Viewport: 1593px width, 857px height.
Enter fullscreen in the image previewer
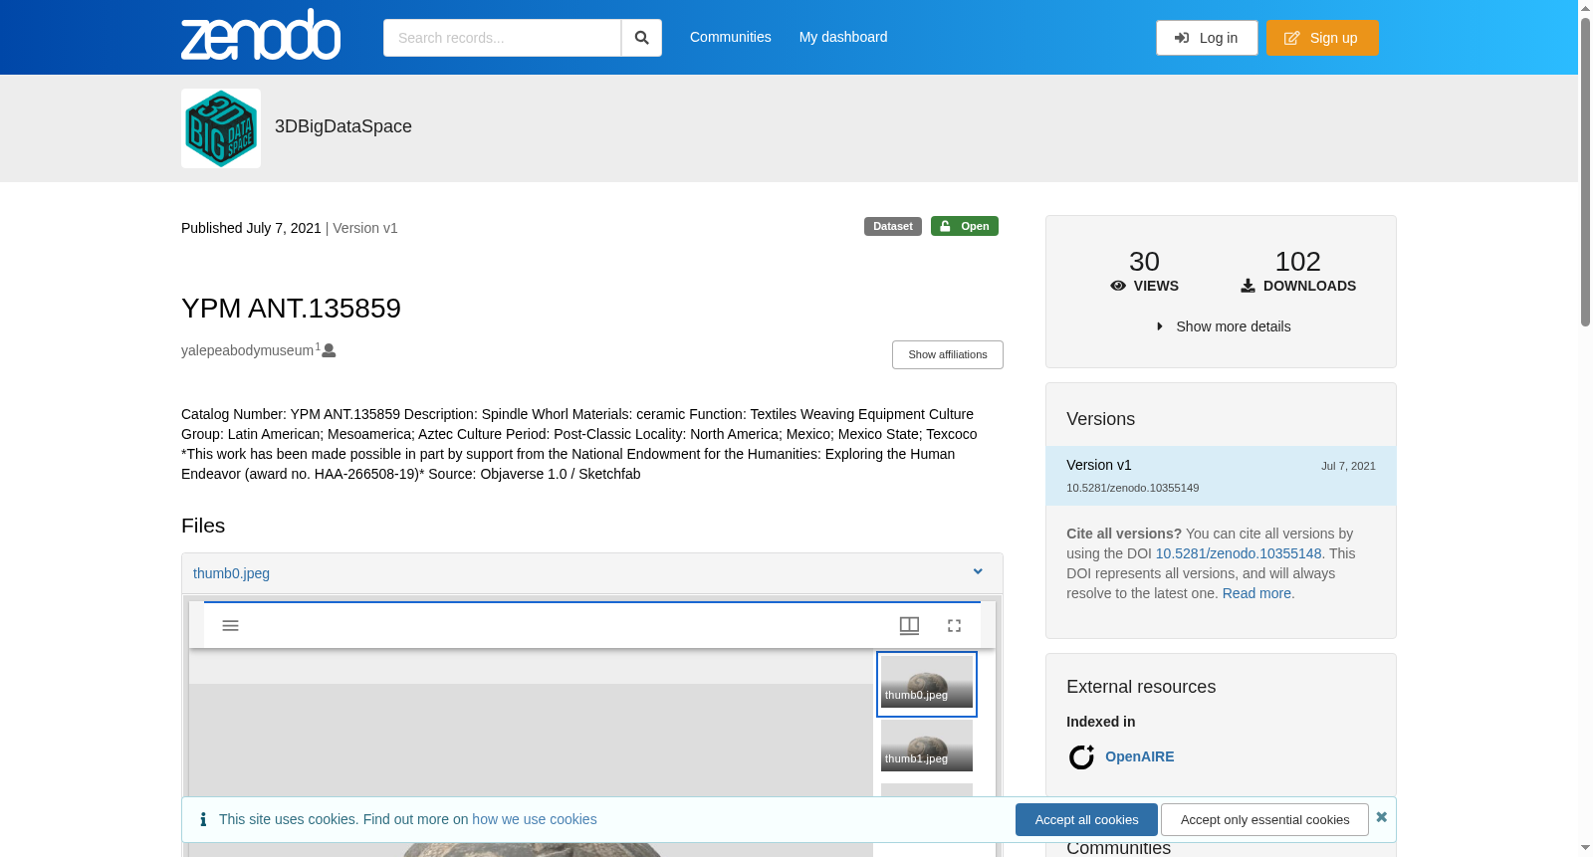point(954,625)
